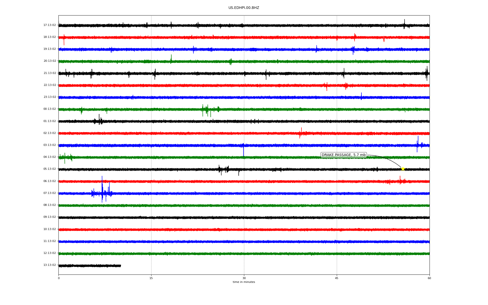Viewport: 488px width, 305px height.
Task: Select the DRAKE PASSAGE, 5.7 mb annotation label
Action: pyautogui.click(x=344, y=155)
